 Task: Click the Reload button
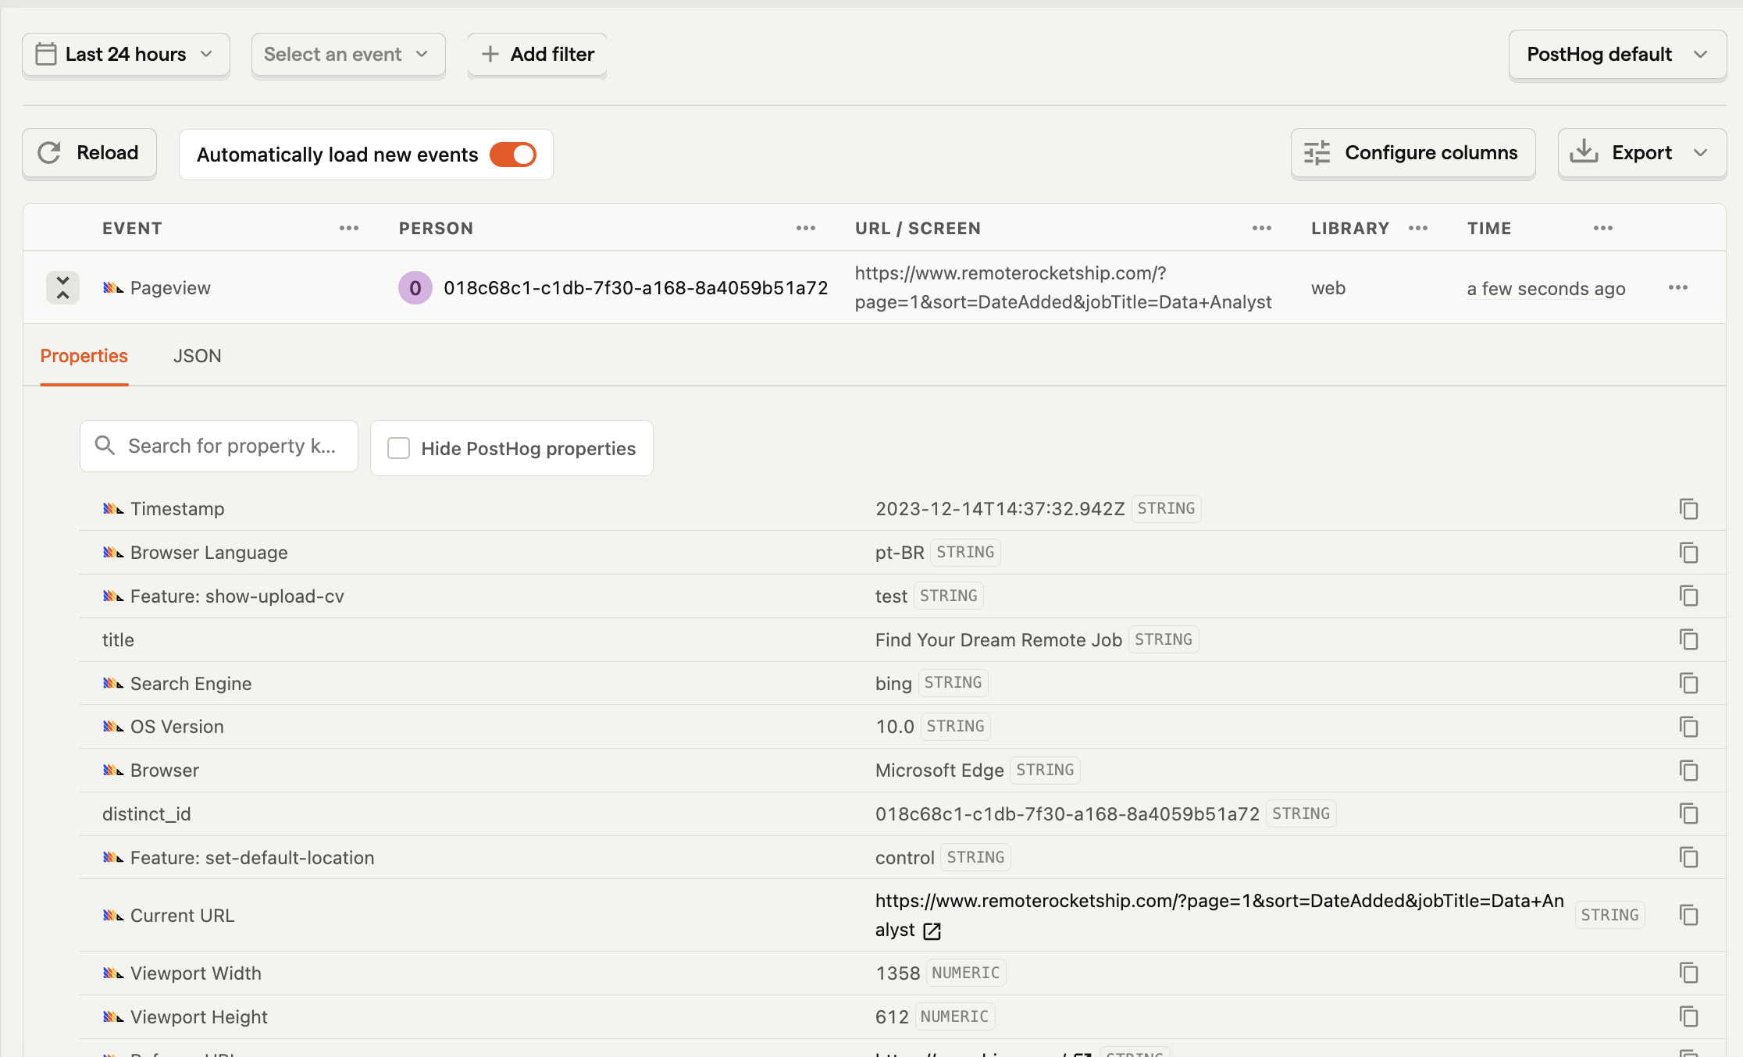pos(89,153)
